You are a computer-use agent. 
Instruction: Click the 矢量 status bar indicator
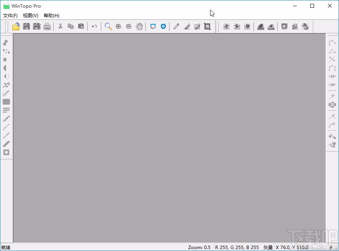click(x=268, y=247)
